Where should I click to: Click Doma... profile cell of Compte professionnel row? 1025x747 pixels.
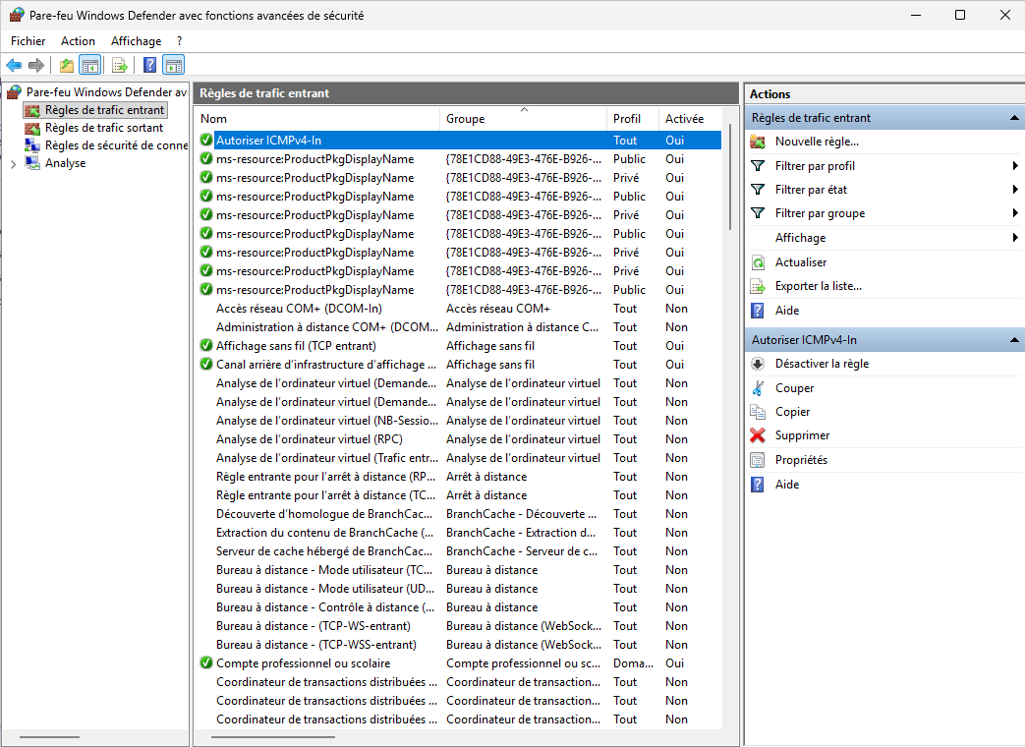pyautogui.click(x=633, y=663)
